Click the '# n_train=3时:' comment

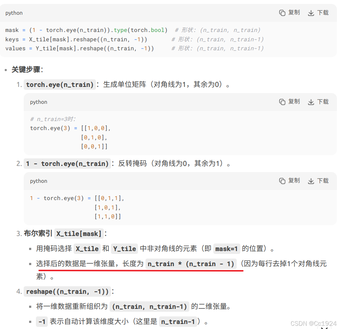click(x=53, y=119)
